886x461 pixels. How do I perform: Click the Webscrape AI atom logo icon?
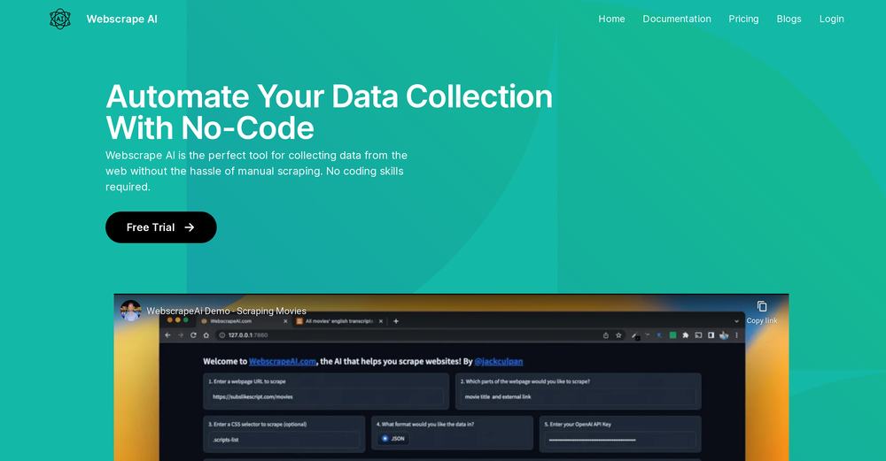(59, 19)
